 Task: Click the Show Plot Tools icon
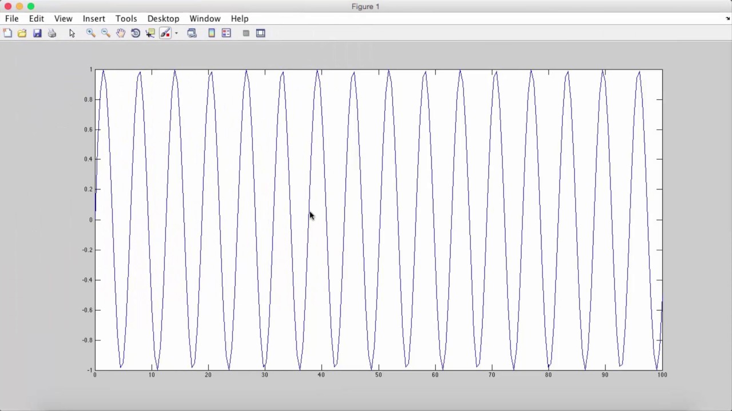(261, 33)
